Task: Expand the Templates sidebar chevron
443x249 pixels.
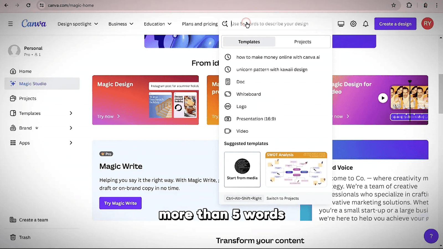Action: coord(71,113)
